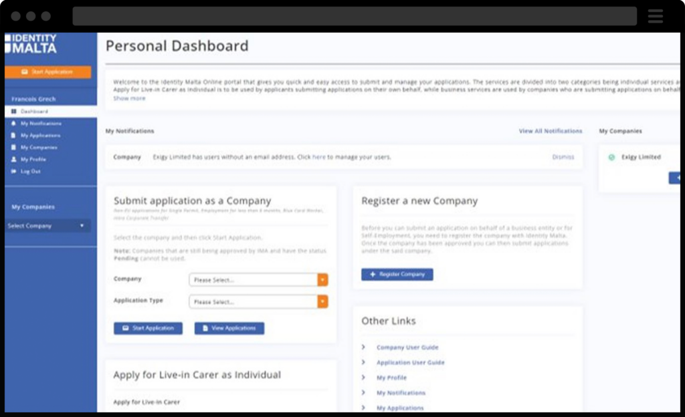
Task: Open My Companies via its sidebar menu icon
Action: [13, 148]
